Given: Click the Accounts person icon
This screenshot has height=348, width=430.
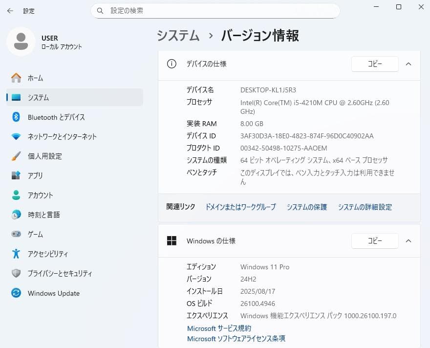Looking at the screenshot, I should 16,195.
